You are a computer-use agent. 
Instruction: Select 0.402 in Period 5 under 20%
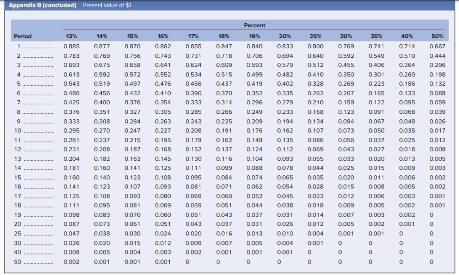tap(285, 84)
